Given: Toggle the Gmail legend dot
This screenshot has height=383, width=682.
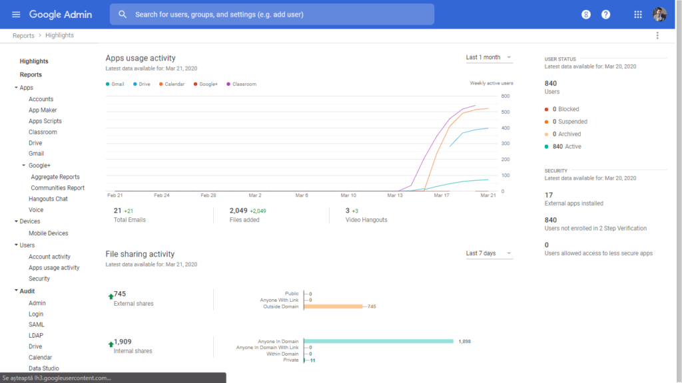Looking at the screenshot, I should coord(107,84).
